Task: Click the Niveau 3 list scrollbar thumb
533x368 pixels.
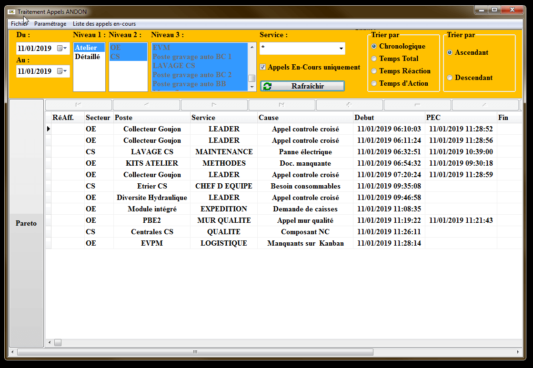Action: pyautogui.click(x=252, y=78)
